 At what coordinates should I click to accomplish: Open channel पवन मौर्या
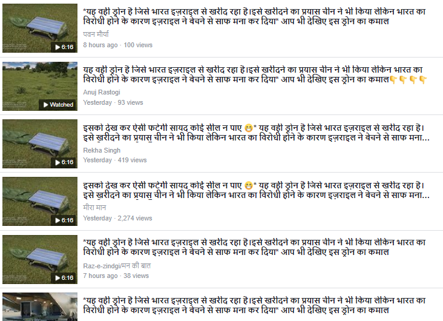[96, 35]
